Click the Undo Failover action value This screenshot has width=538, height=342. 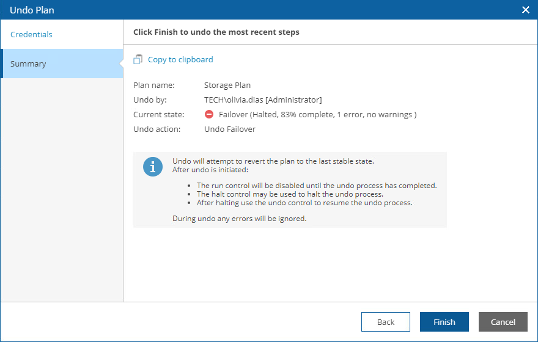point(230,129)
